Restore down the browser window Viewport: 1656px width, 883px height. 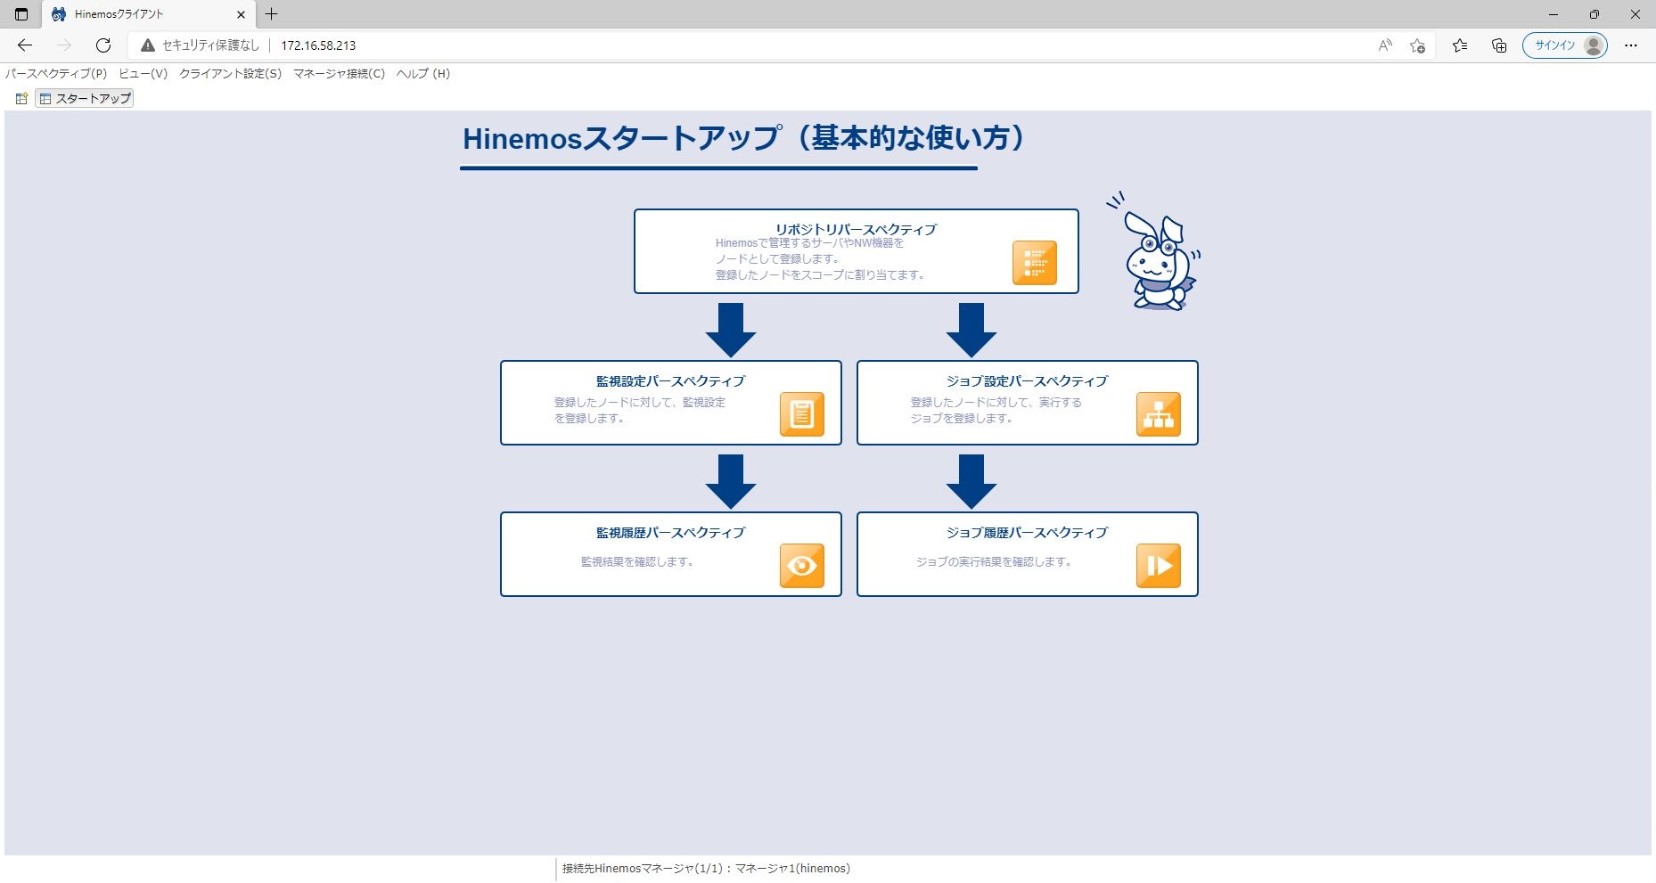pos(1595,14)
